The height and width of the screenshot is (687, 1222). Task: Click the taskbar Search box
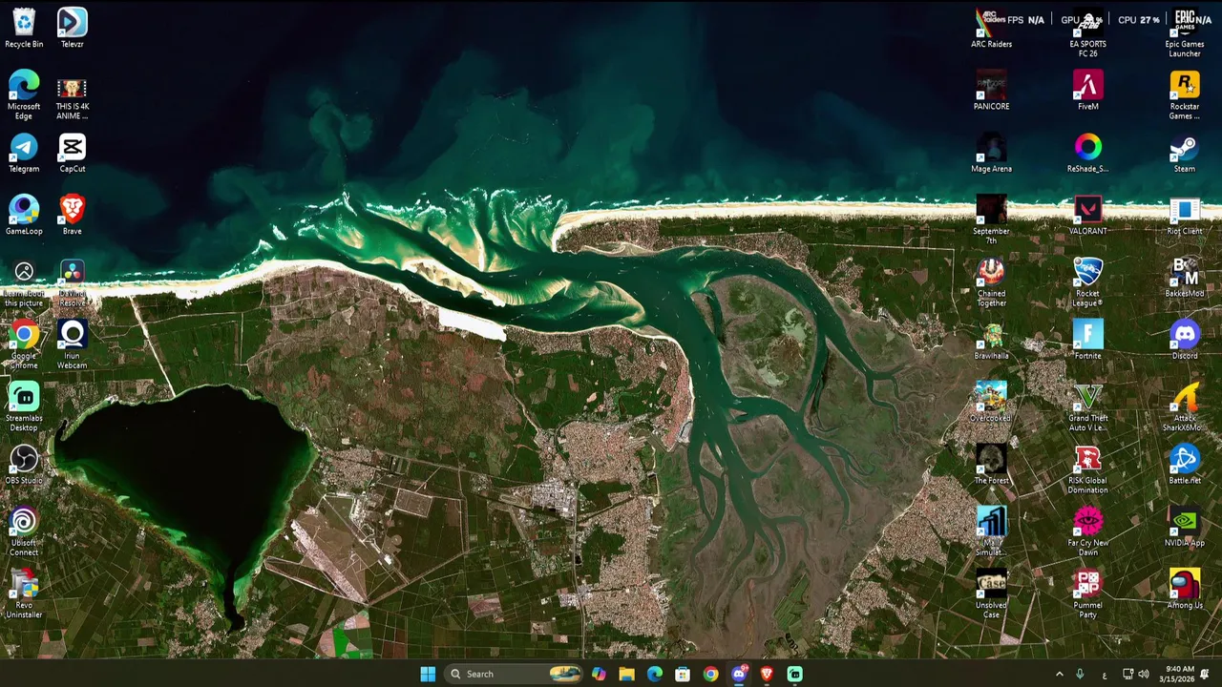point(516,674)
